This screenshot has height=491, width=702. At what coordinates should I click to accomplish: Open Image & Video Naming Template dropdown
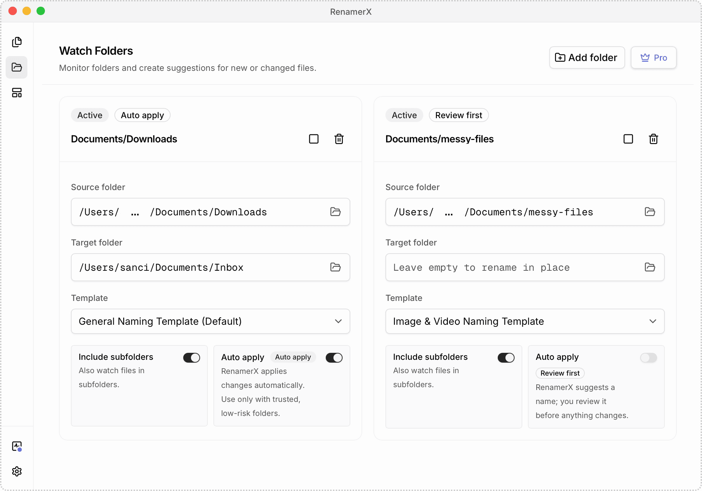coord(525,321)
